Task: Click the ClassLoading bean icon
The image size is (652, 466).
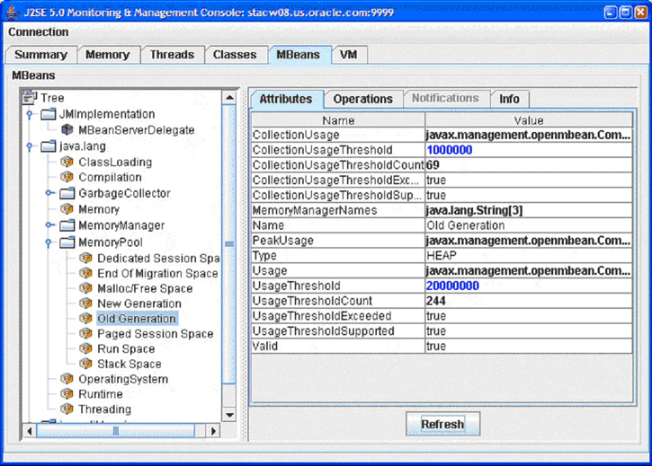Action: [x=67, y=163]
